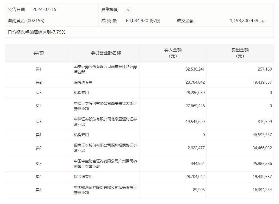The width and height of the screenshot is (279, 204).
Task: Click the 卖3 row label
Action: [x=39, y=164]
